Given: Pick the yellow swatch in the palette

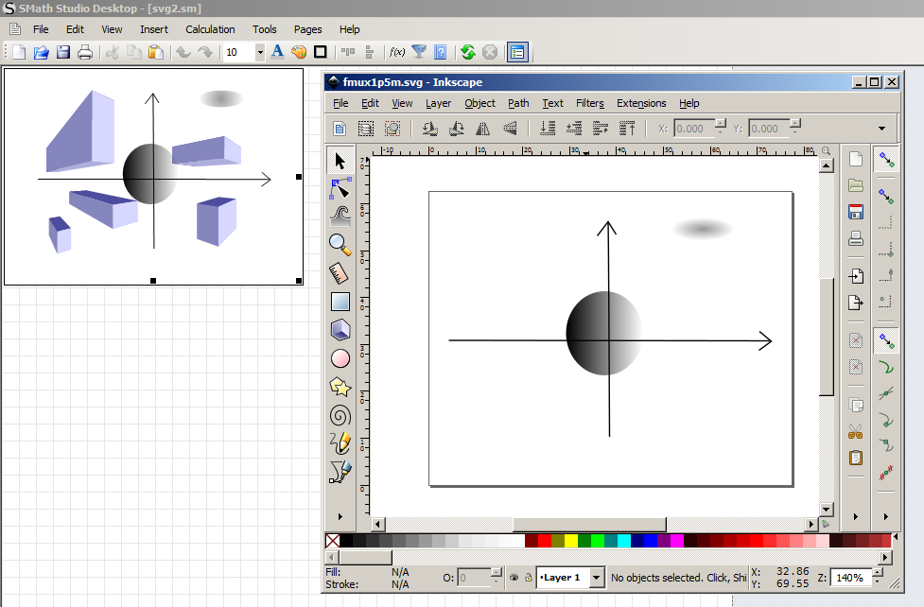Looking at the screenshot, I should tap(570, 541).
